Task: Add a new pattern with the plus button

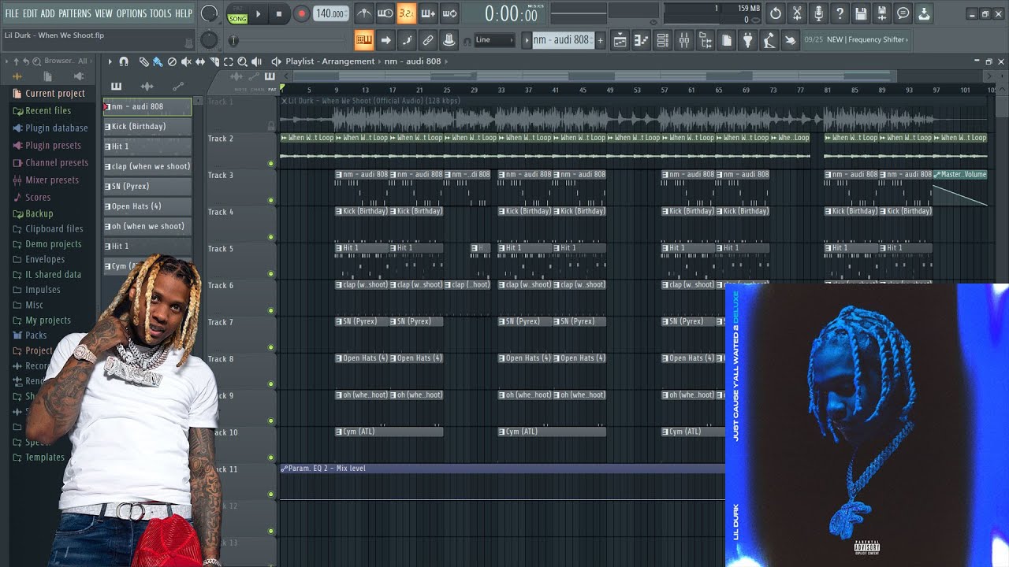Action: [x=600, y=40]
